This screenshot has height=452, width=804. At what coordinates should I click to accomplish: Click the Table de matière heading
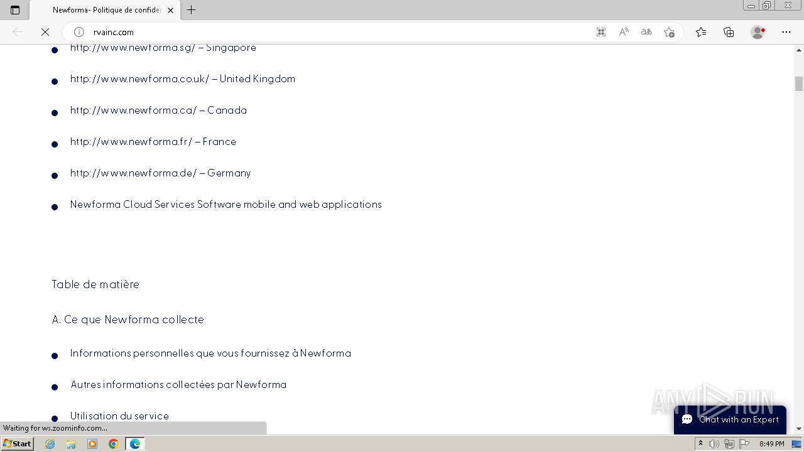95,284
